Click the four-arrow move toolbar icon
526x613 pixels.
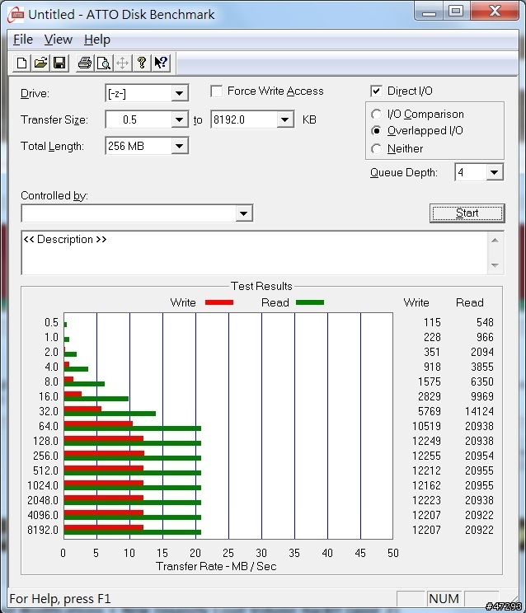[122, 63]
